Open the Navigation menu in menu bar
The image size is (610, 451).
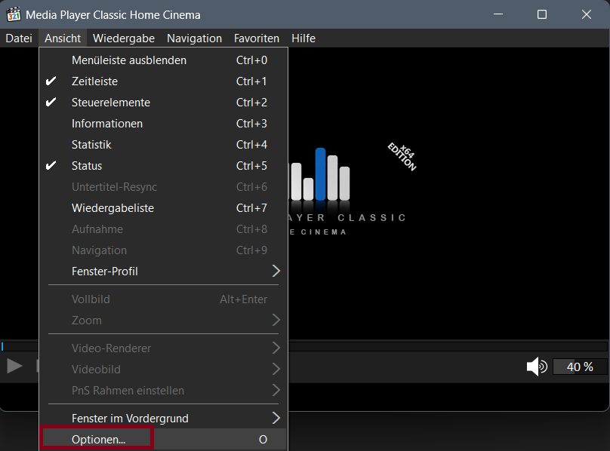tap(194, 38)
